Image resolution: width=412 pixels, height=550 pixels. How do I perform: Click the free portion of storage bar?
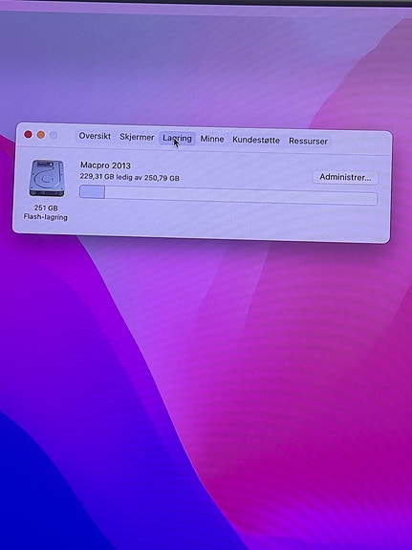click(241, 195)
